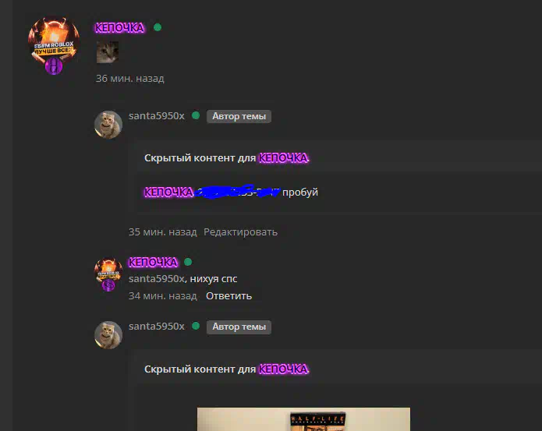Open first santa5950x username link
The width and height of the screenshot is (542, 431).
[x=157, y=115]
